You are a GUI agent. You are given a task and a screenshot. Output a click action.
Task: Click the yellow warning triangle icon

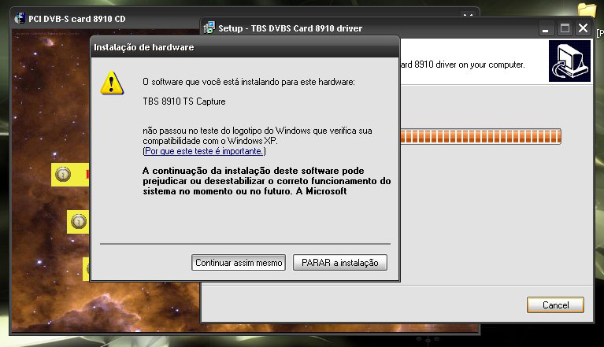112,83
